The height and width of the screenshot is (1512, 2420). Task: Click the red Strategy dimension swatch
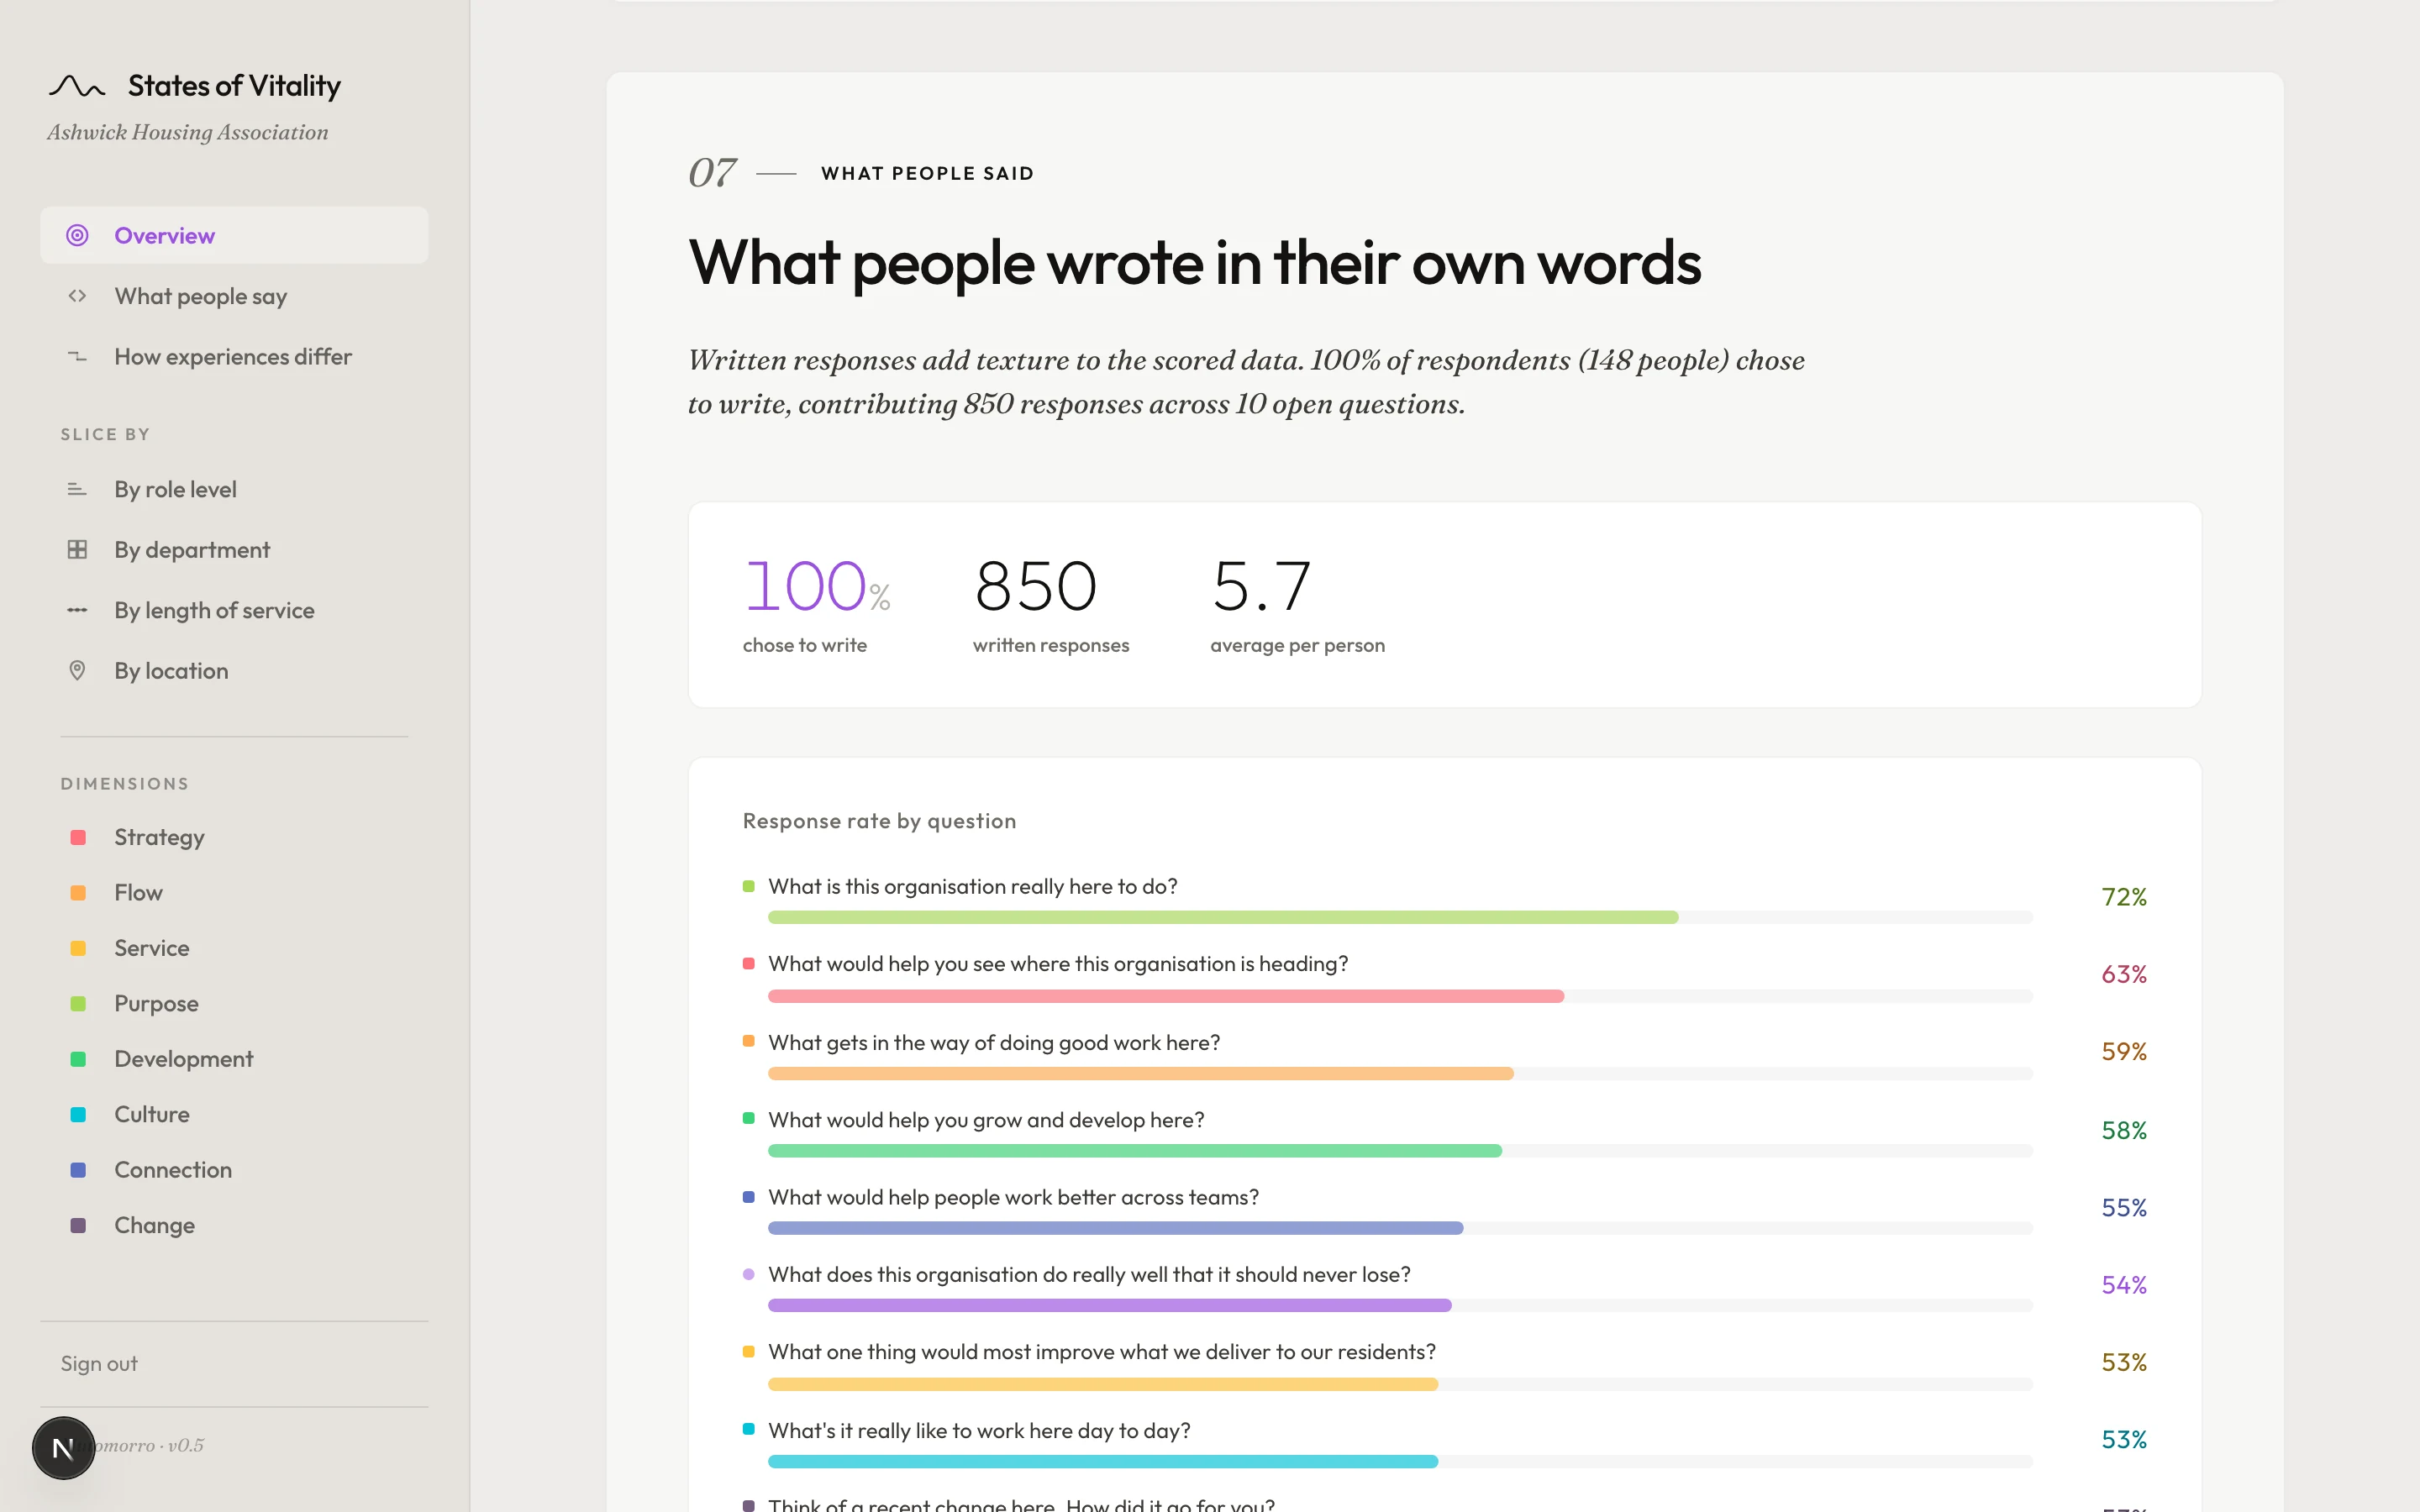pyautogui.click(x=78, y=837)
